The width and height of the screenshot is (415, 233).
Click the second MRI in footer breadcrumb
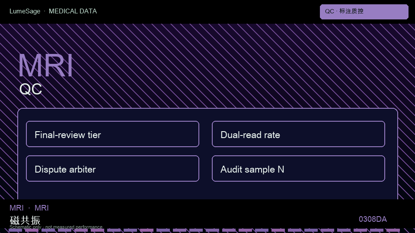tap(41, 208)
